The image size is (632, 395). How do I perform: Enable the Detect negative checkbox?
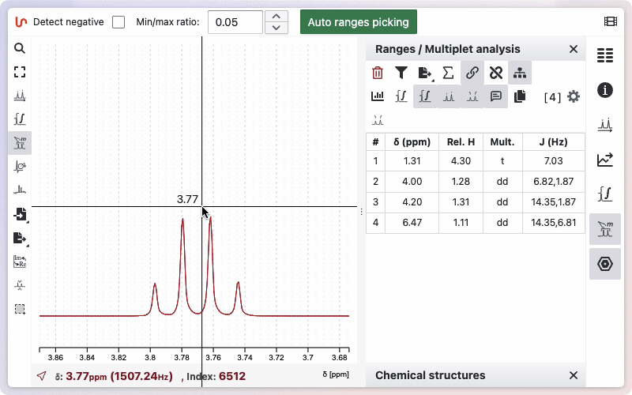pyautogui.click(x=118, y=22)
